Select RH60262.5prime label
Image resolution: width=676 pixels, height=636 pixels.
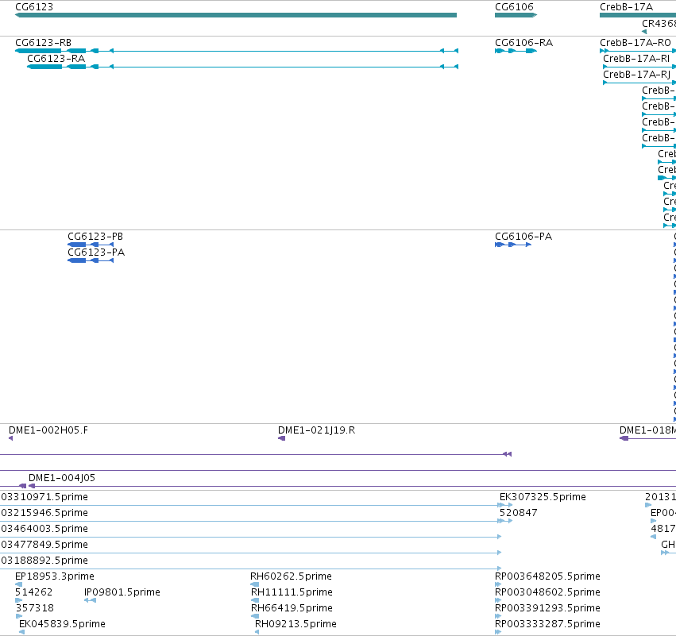[291, 576]
